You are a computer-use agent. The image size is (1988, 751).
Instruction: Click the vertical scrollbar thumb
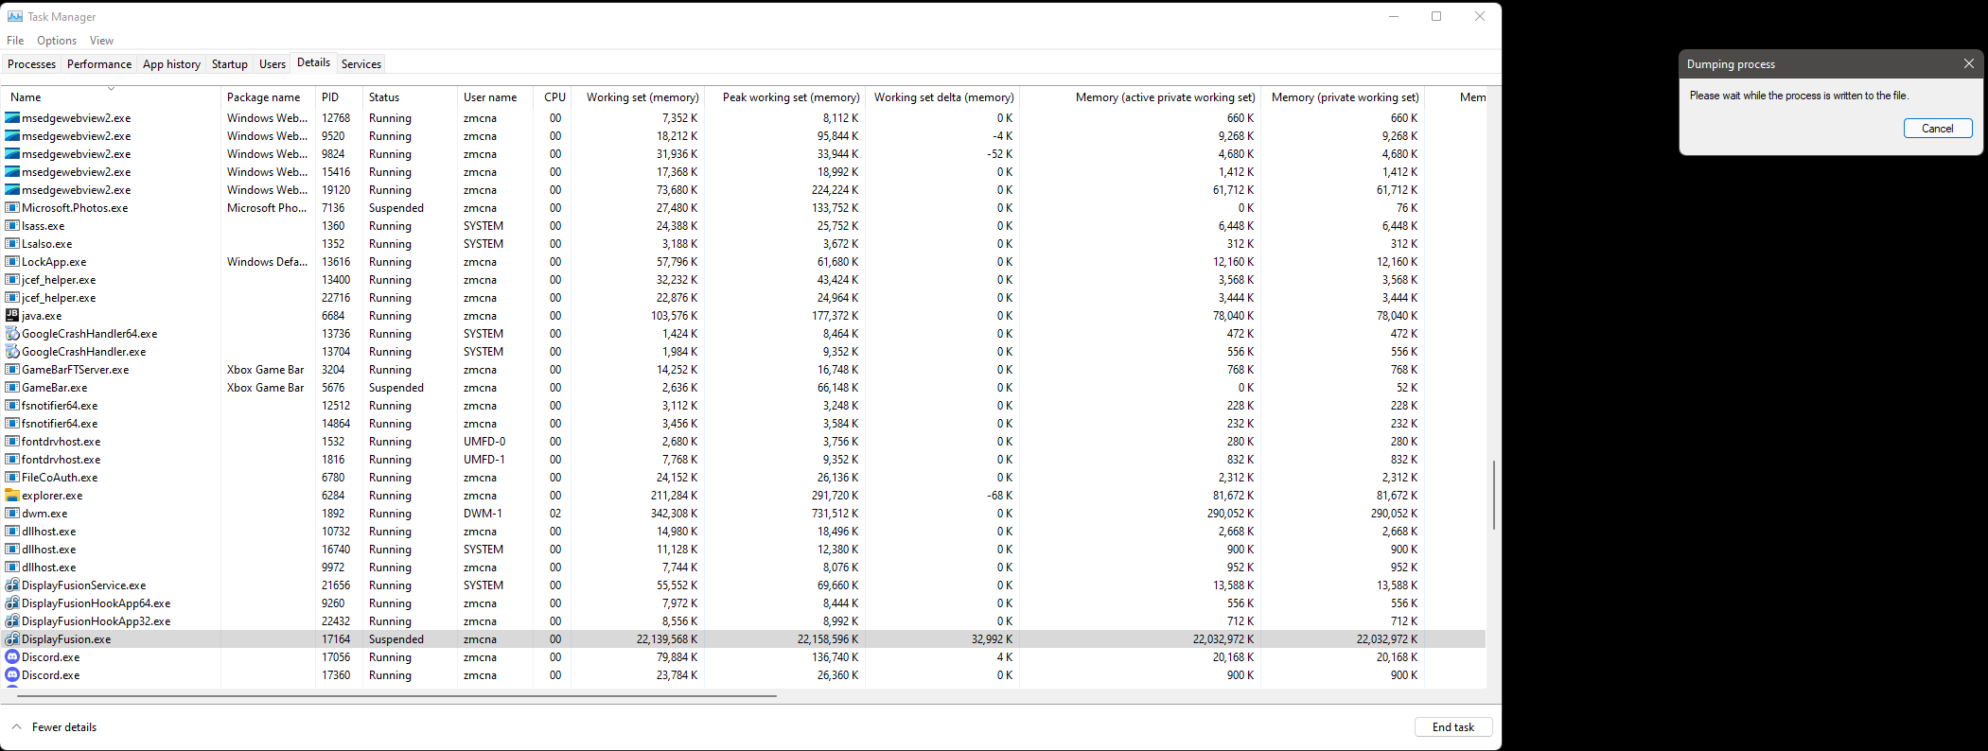coord(1493,495)
